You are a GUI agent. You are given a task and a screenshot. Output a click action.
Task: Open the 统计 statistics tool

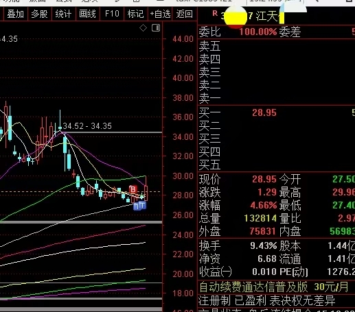point(63,14)
